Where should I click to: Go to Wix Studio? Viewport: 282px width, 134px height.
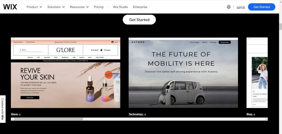[x=120, y=7]
